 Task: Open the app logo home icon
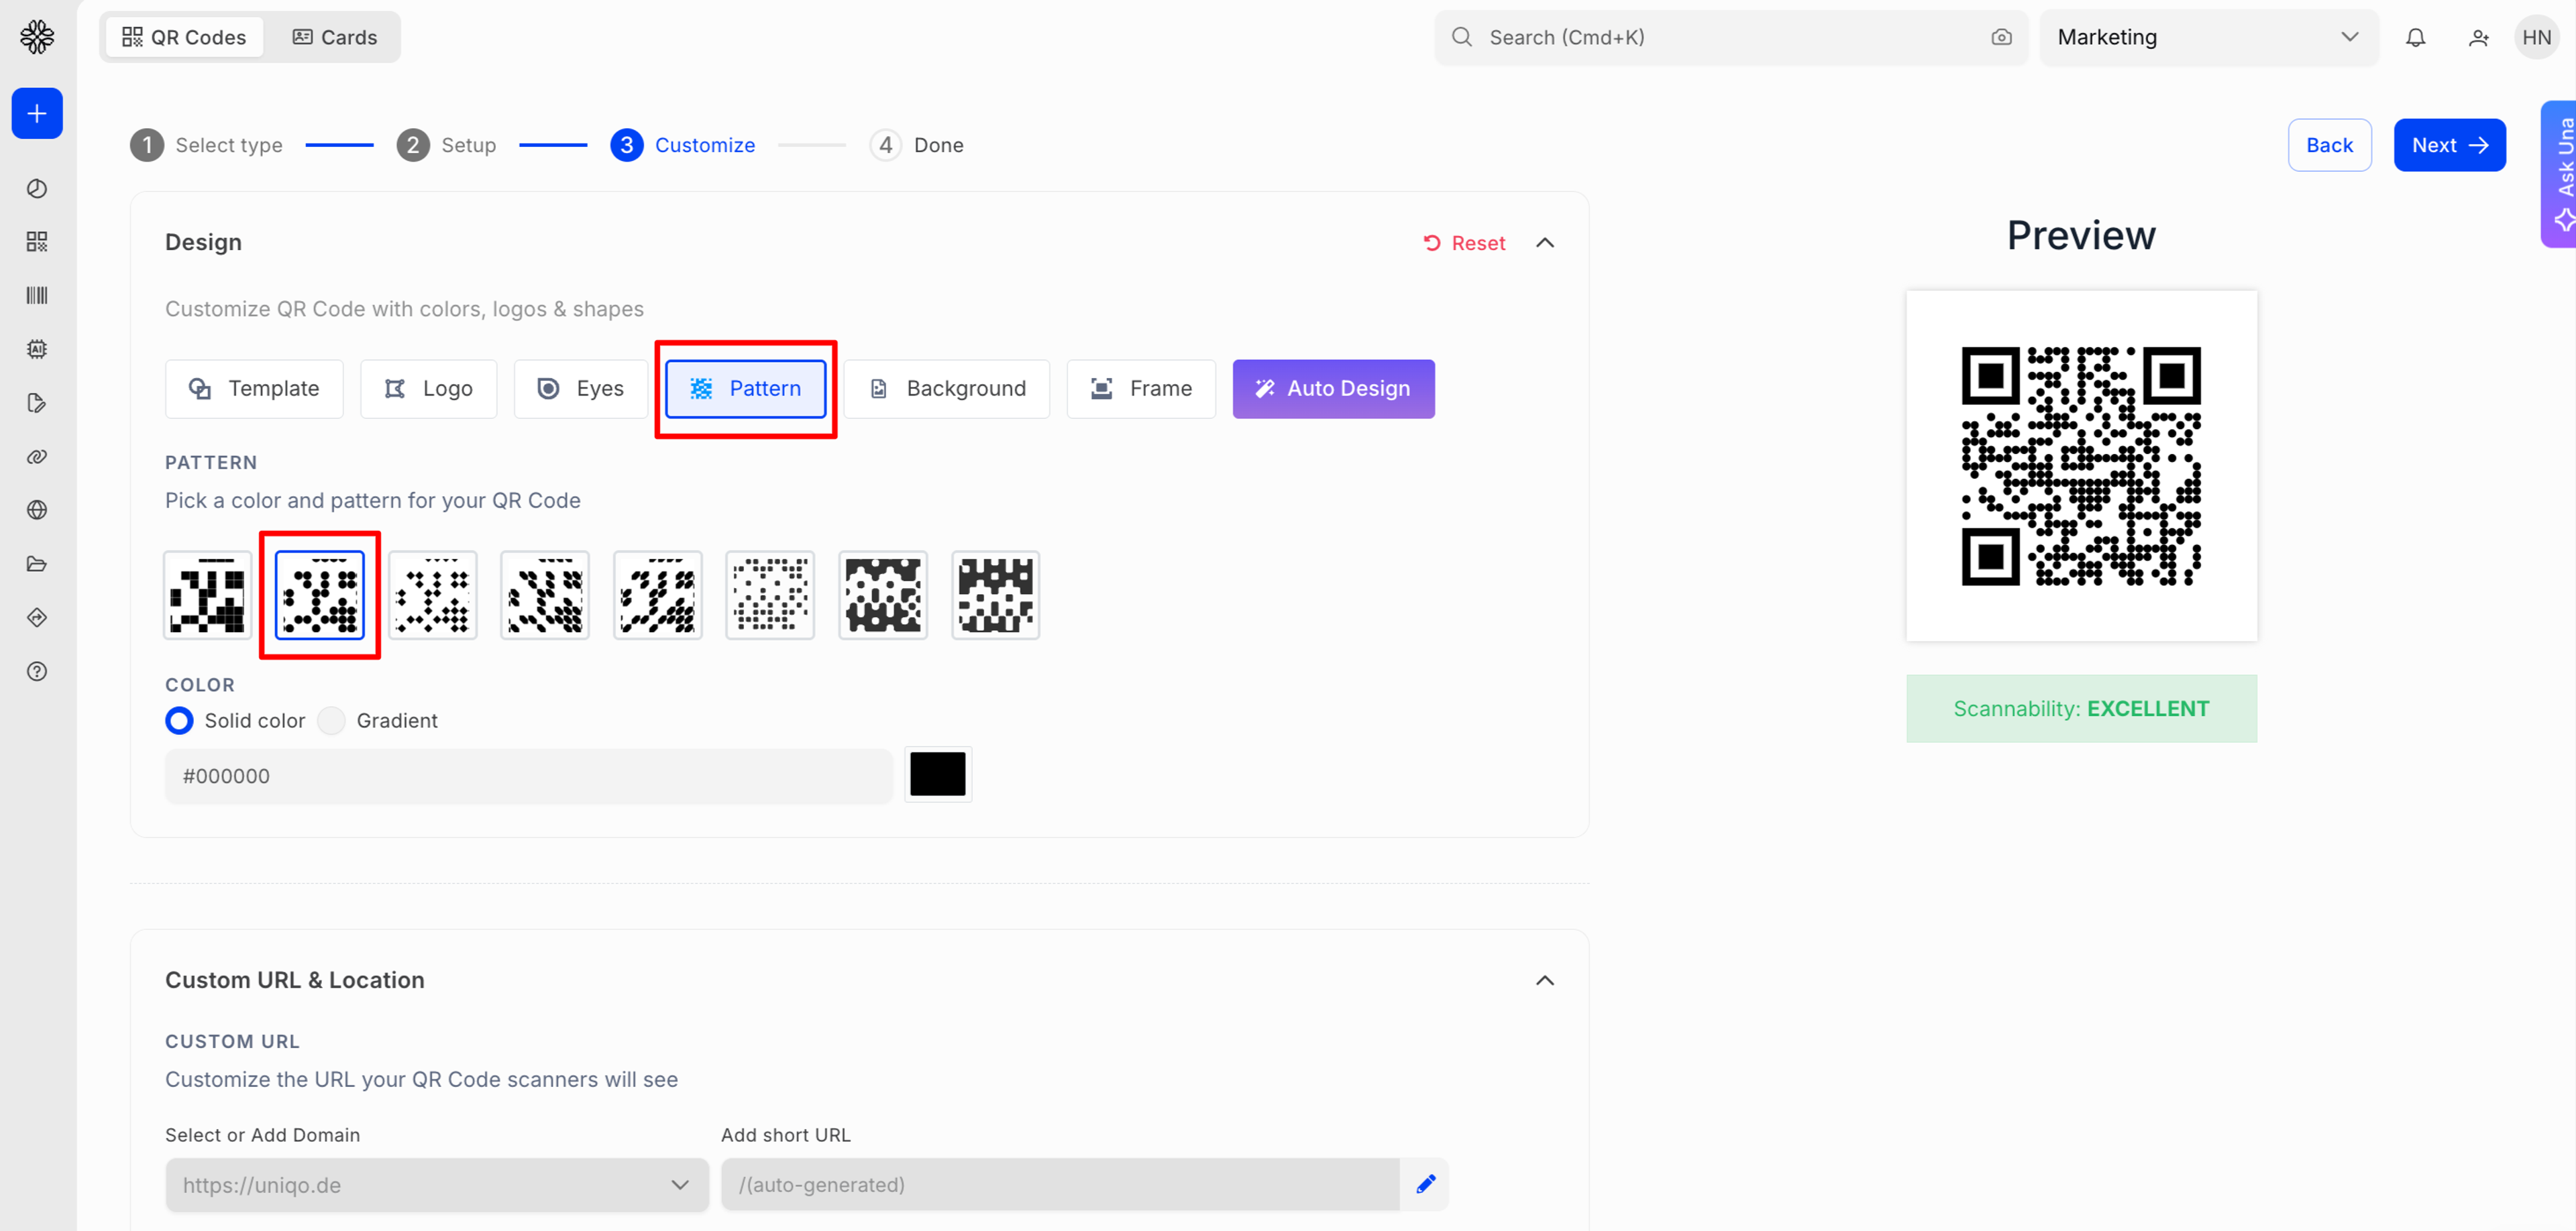(x=37, y=37)
